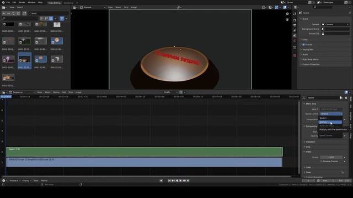
Task: Open the File menu
Action: (8, 2)
